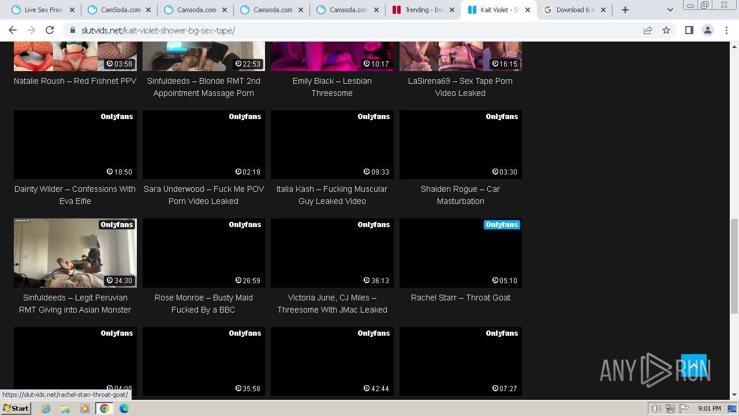Open the Shaiden Rogue title link
The image size is (739, 416).
(x=461, y=195)
